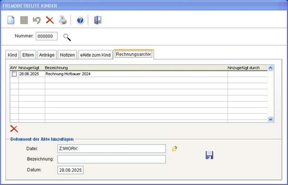Viewport: 288px width, 185px height.
Task: Select the row text Rechnung Hofbauer 2024
Action: (68, 74)
